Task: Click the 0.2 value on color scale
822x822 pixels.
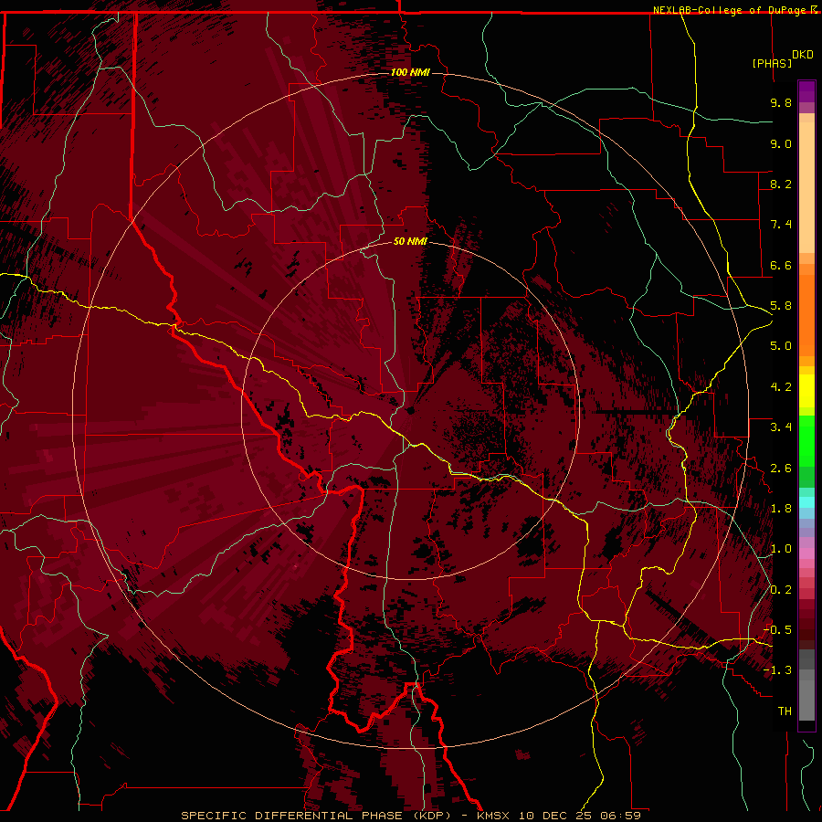Action: (x=781, y=590)
